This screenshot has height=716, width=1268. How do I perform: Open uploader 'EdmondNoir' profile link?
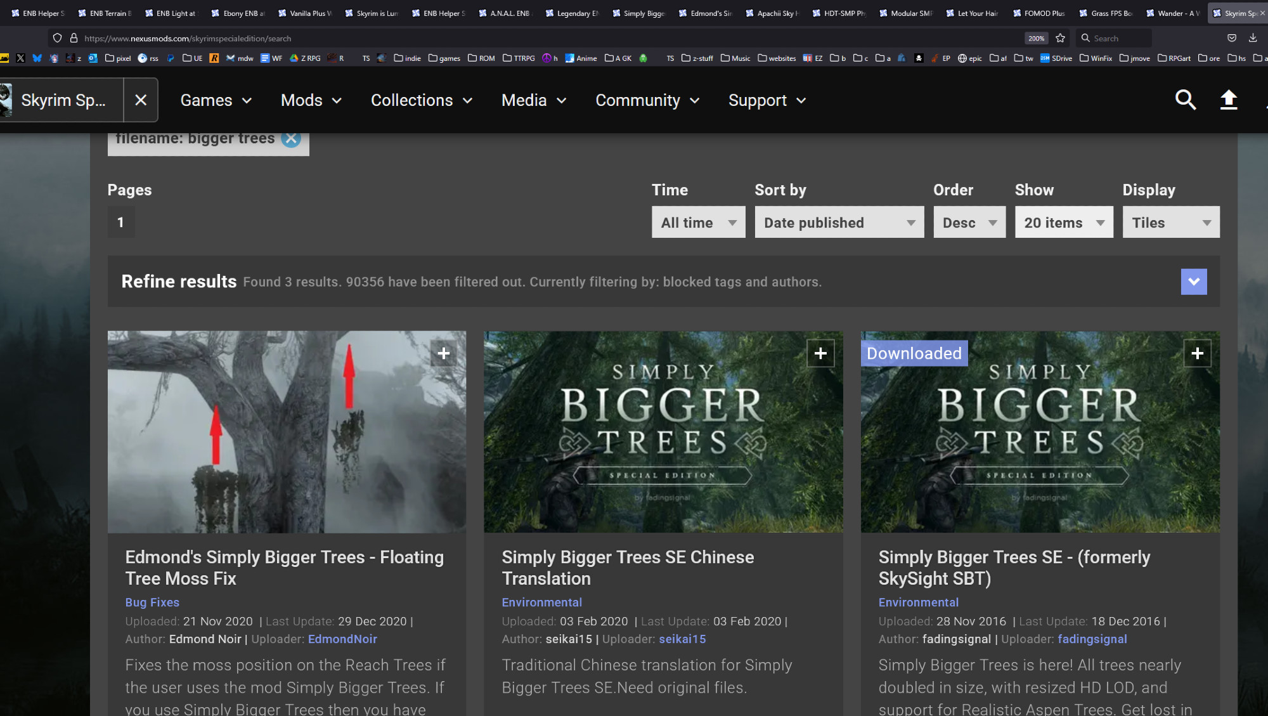(x=342, y=639)
